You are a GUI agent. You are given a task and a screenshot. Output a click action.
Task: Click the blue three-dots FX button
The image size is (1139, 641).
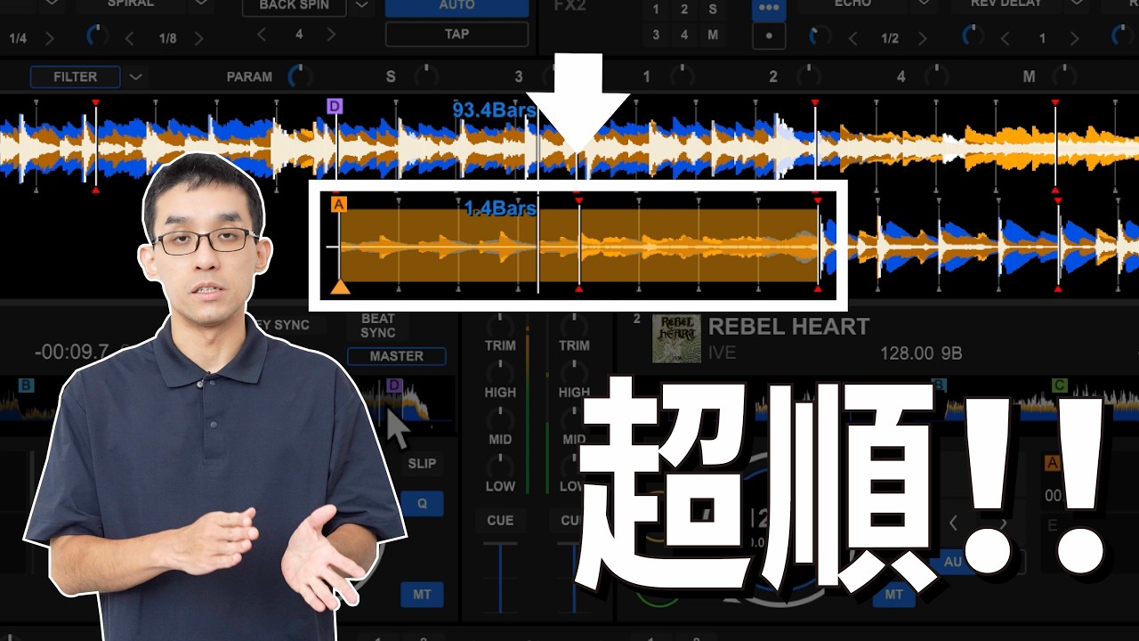[x=768, y=10]
